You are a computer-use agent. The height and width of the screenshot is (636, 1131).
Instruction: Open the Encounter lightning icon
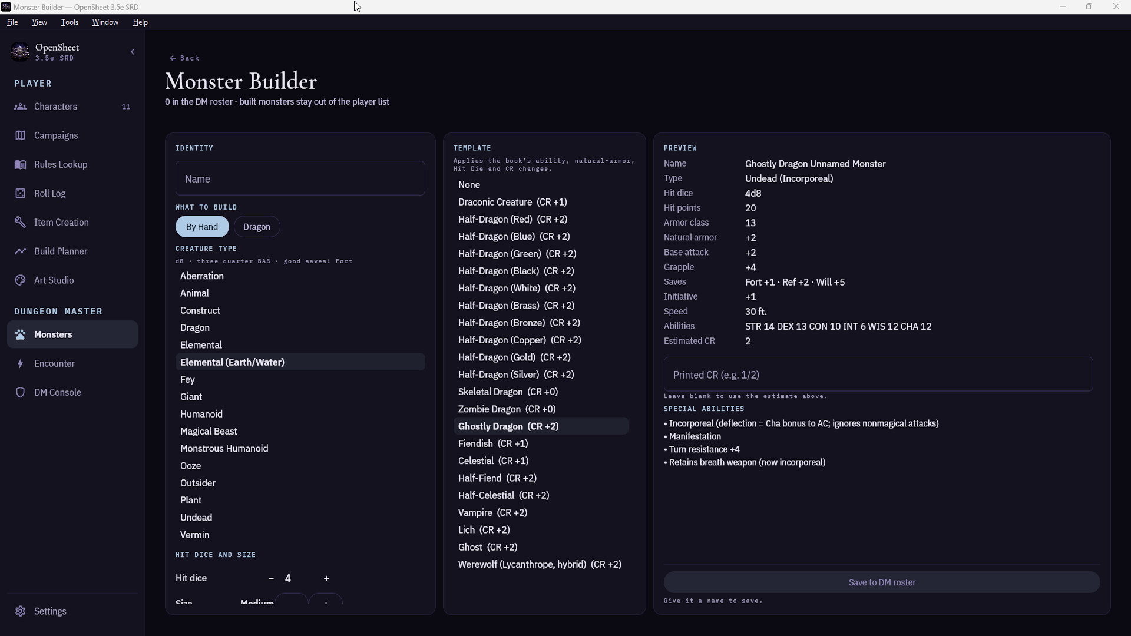click(20, 363)
